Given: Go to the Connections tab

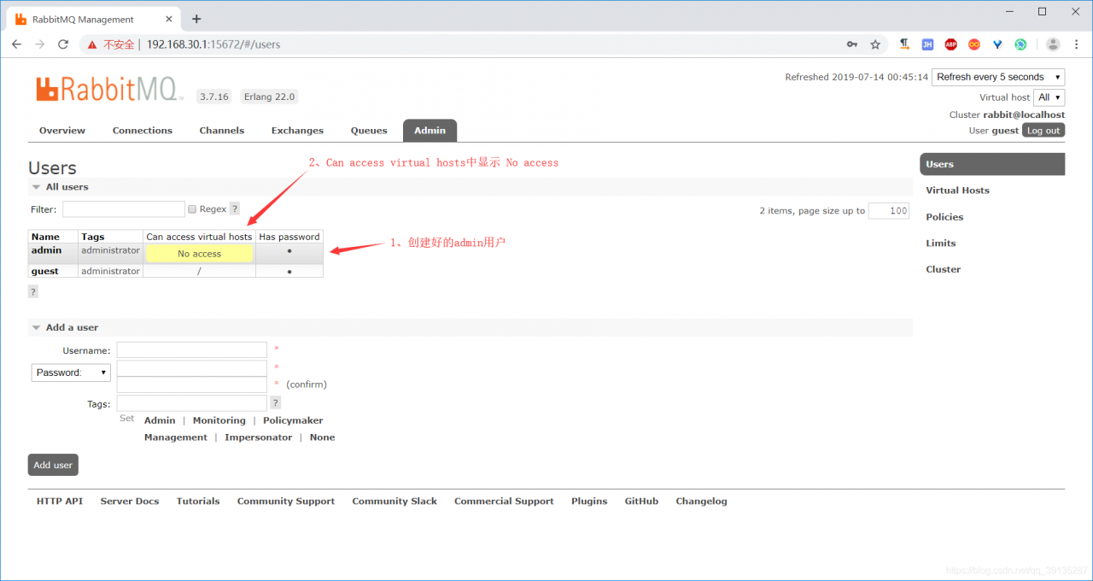Looking at the screenshot, I should coord(143,131).
